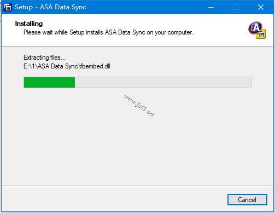Viewport: 275px width, 213px height.
Task: Click the empty gray area below the watermark
Action: tap(138, 149)
